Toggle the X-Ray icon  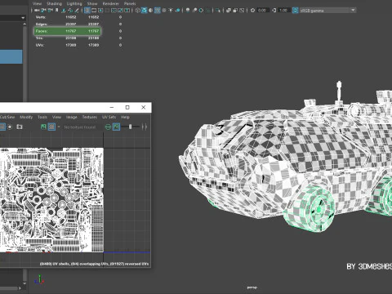pyautogui.click(x=229, y=11)
